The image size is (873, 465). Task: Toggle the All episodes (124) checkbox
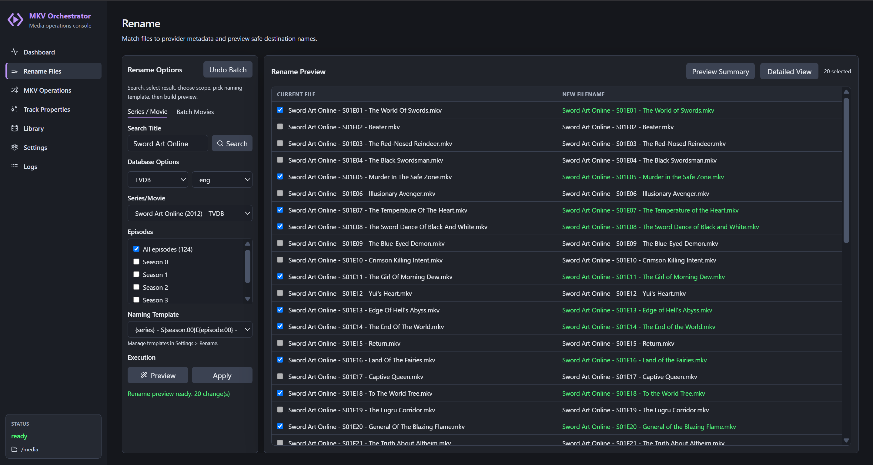coord(136,249)
